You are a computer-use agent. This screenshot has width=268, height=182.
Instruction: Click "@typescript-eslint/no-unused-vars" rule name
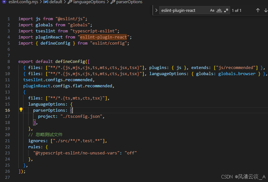tap(76, 153)
